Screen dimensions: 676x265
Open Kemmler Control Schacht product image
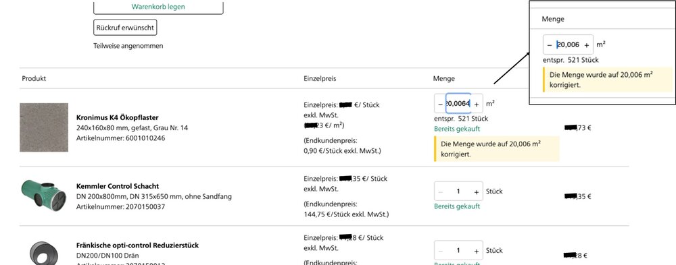point(43,196)
